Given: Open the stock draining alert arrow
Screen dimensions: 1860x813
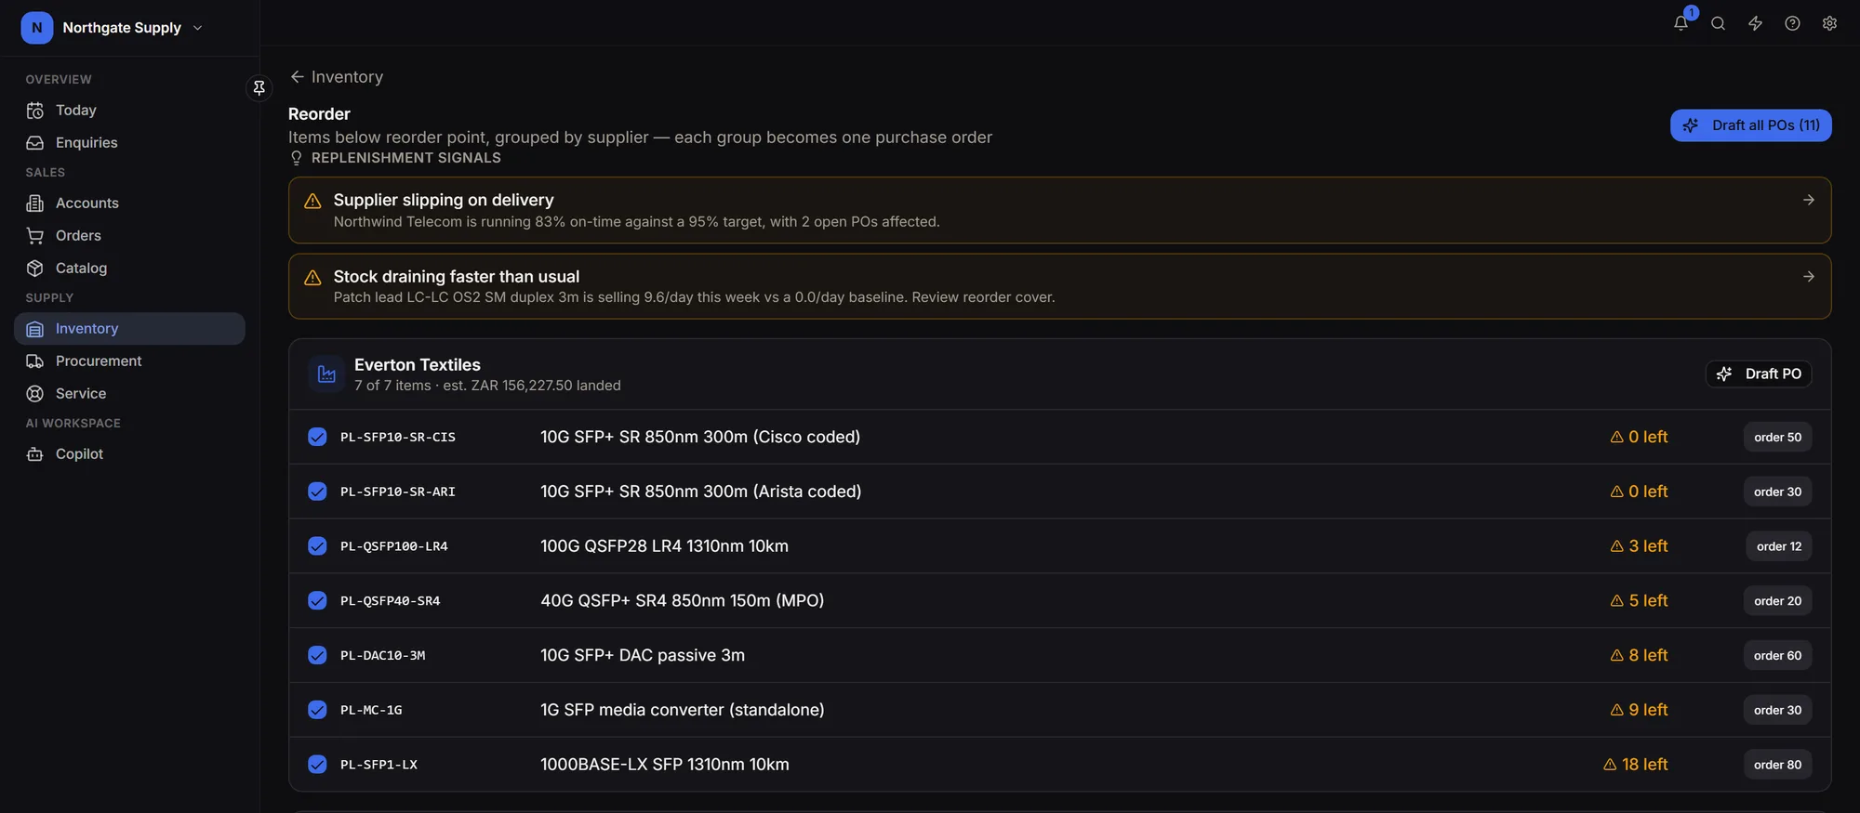Looking at the screenshot, I should coord(1808,277).
